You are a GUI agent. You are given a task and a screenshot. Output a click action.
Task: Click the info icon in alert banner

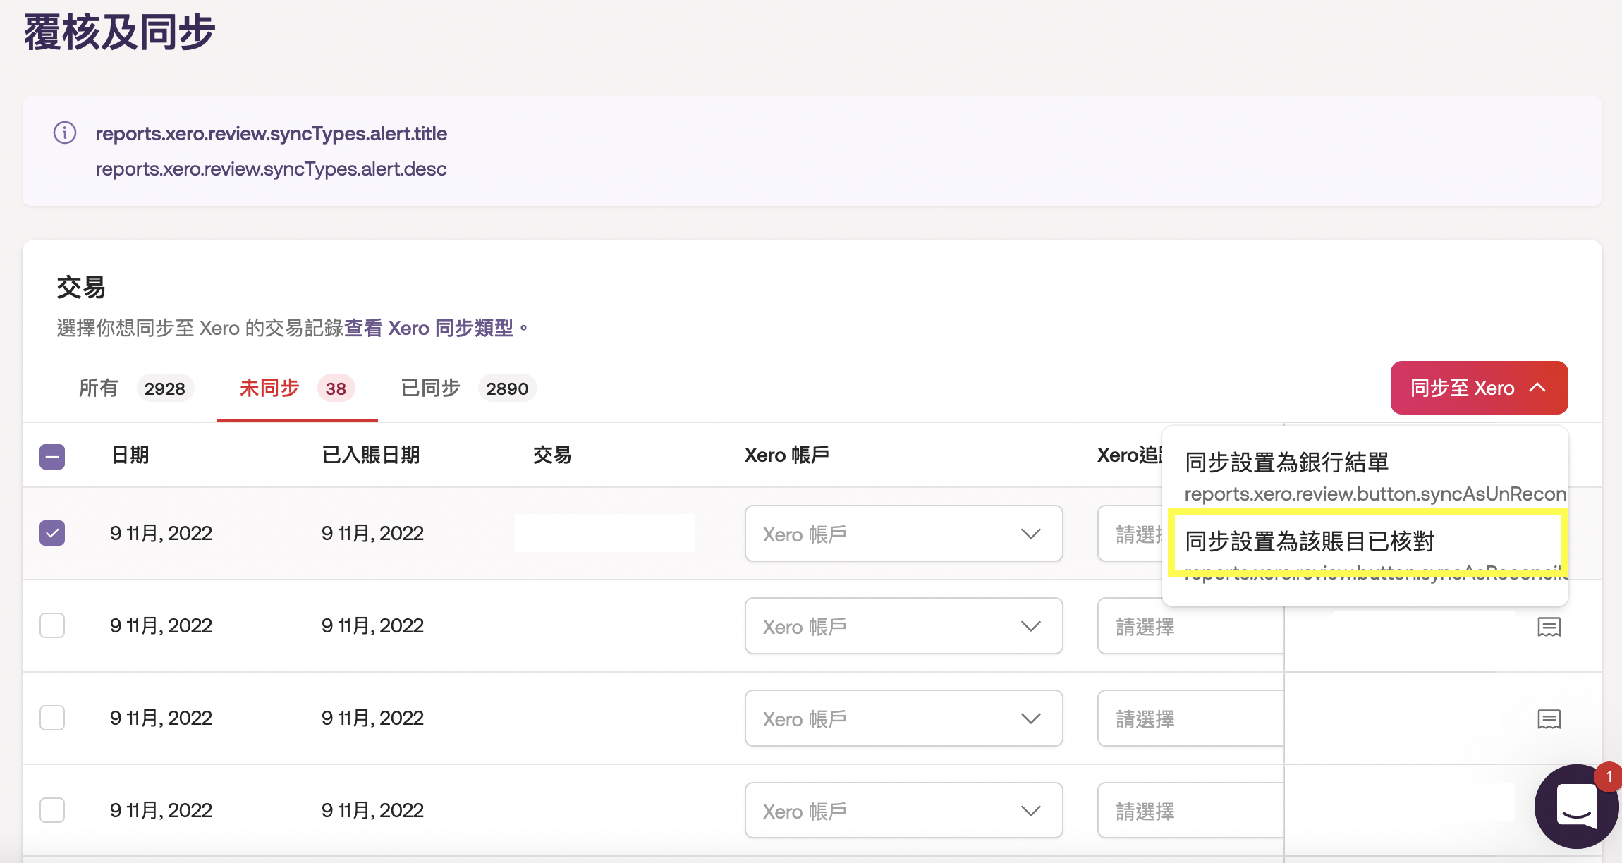point(65,133)
